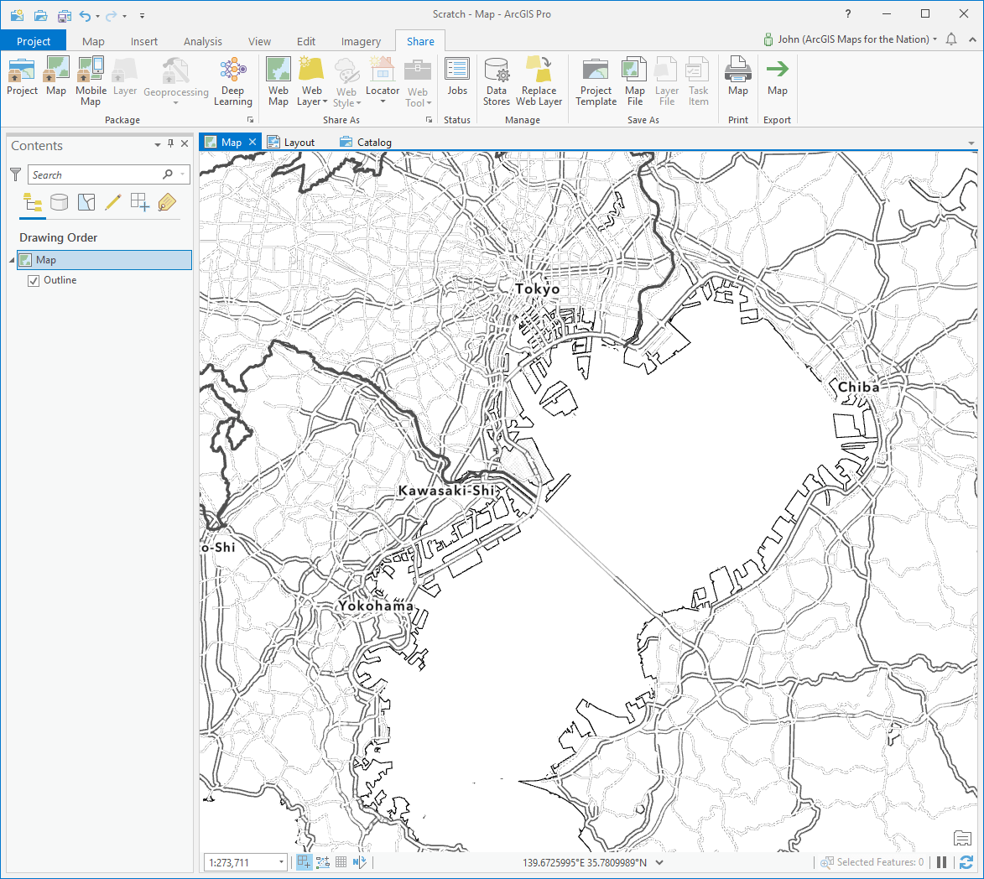
Task: Select List By Snapping icon
Action: pyautogui.click(x=140, y=202)
